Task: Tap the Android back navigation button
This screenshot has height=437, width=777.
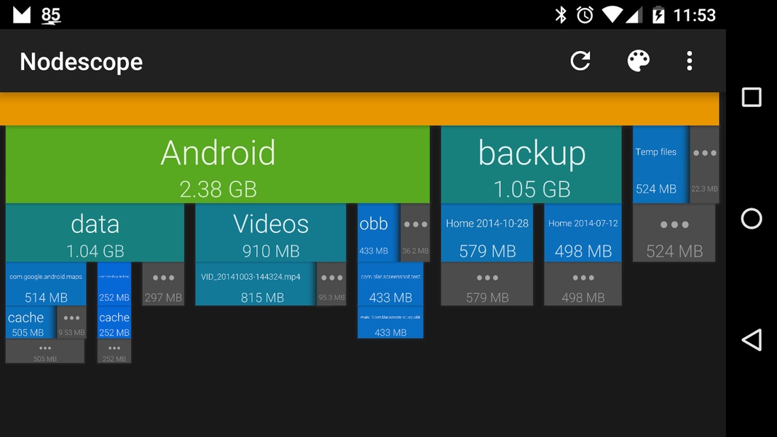Action: pos(752,340)
